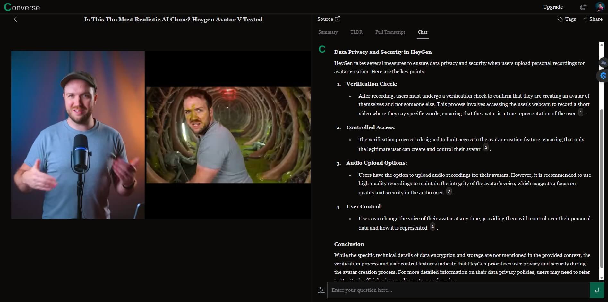Image resolution: width=608 pixels, height=302 pixels.
Task: Click the 'Controlled Access:' list heading
Action: [x=371, y=127]
